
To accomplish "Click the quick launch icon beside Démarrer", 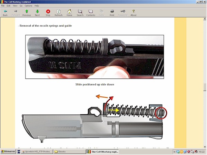I will tap(19, 152).
